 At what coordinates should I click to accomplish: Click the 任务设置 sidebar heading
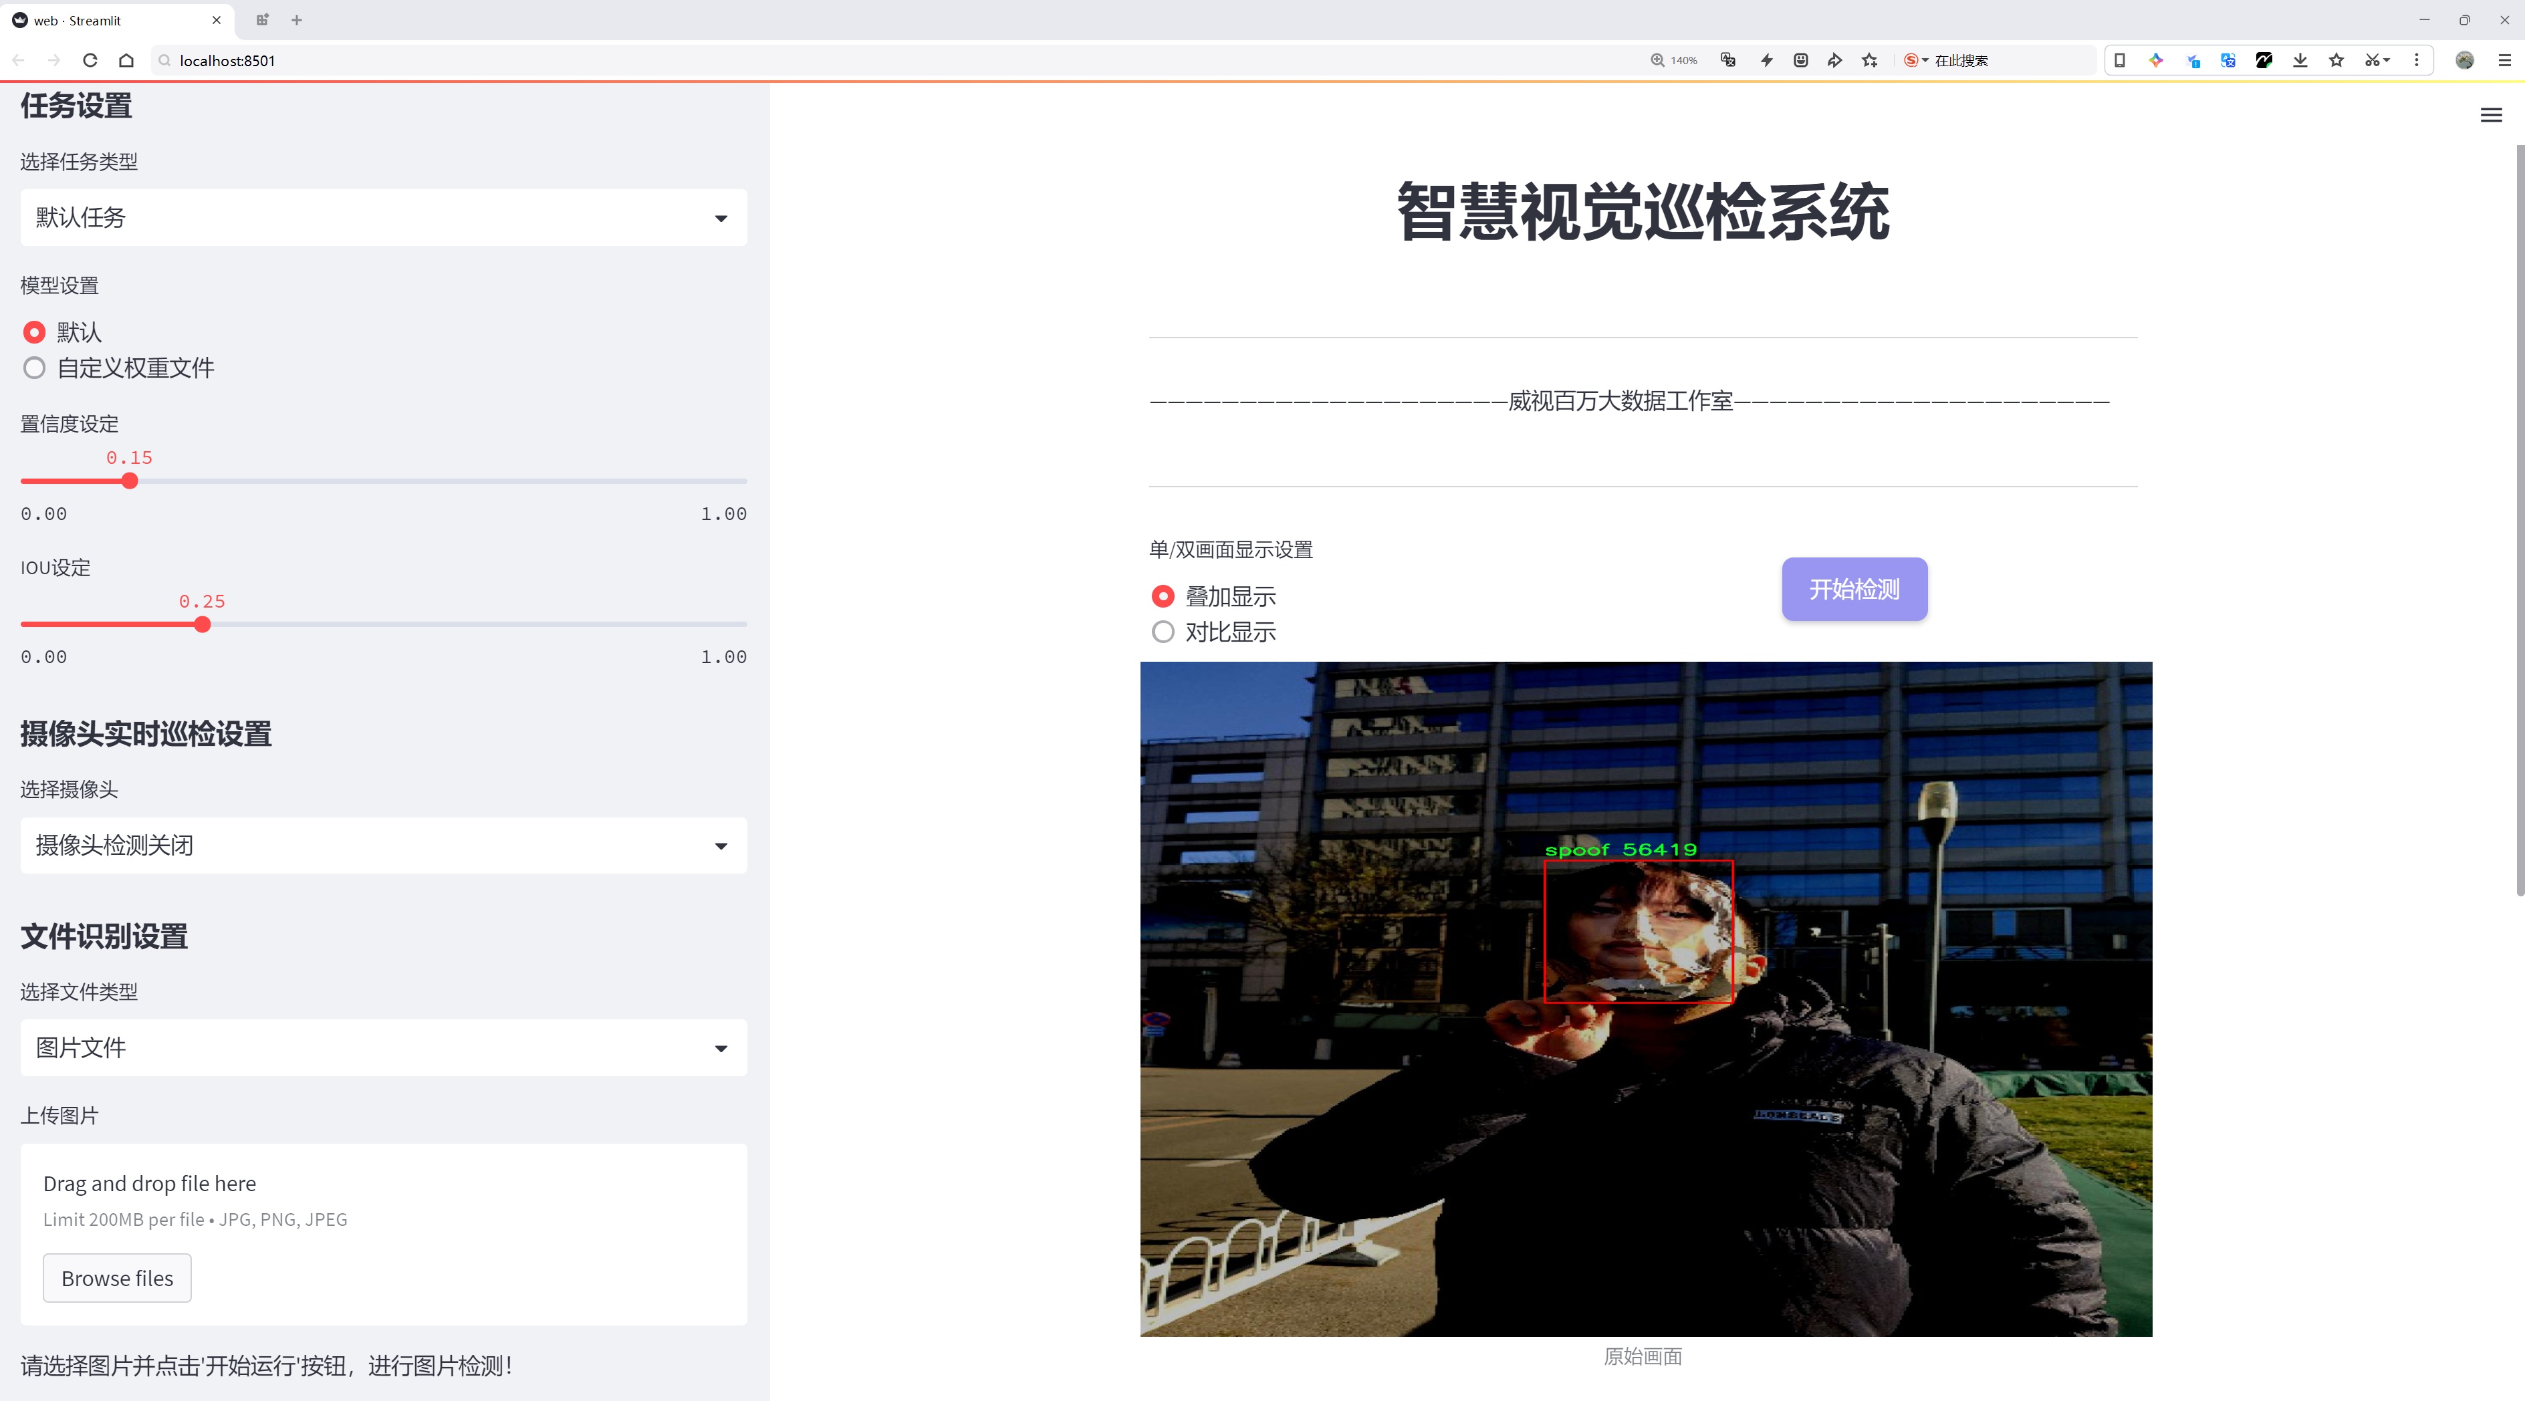coord(76,105)
